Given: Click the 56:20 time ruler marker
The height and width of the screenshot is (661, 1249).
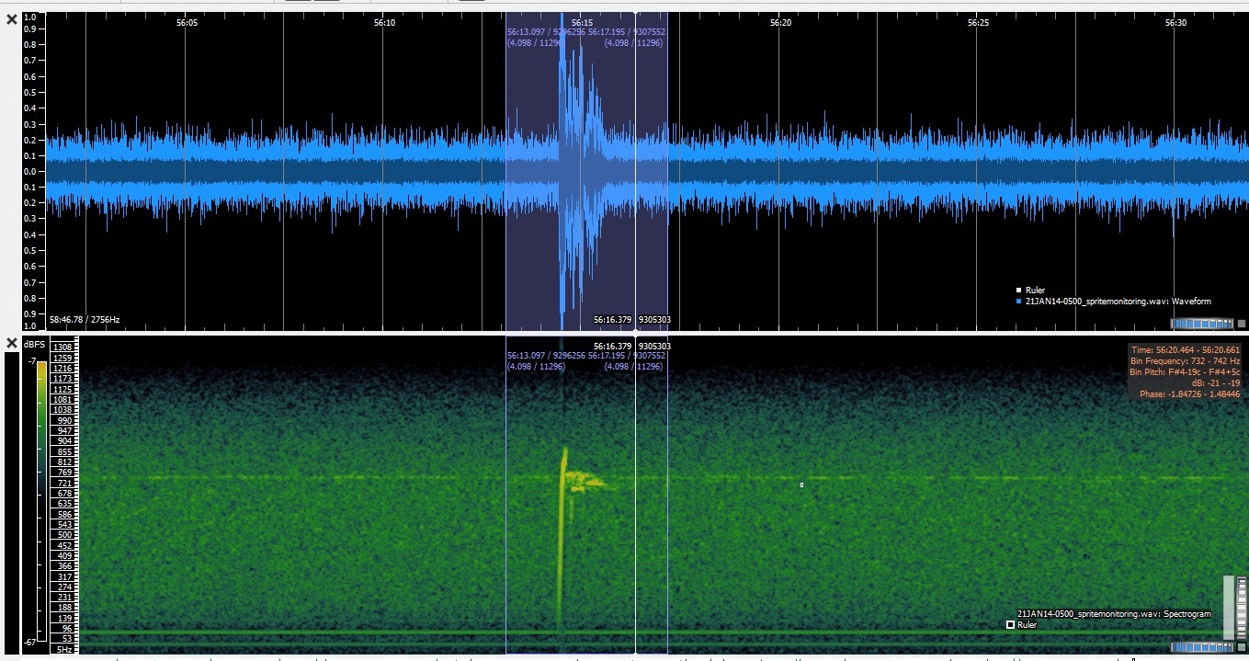Looking at the screenshot, I should (780, 22).
